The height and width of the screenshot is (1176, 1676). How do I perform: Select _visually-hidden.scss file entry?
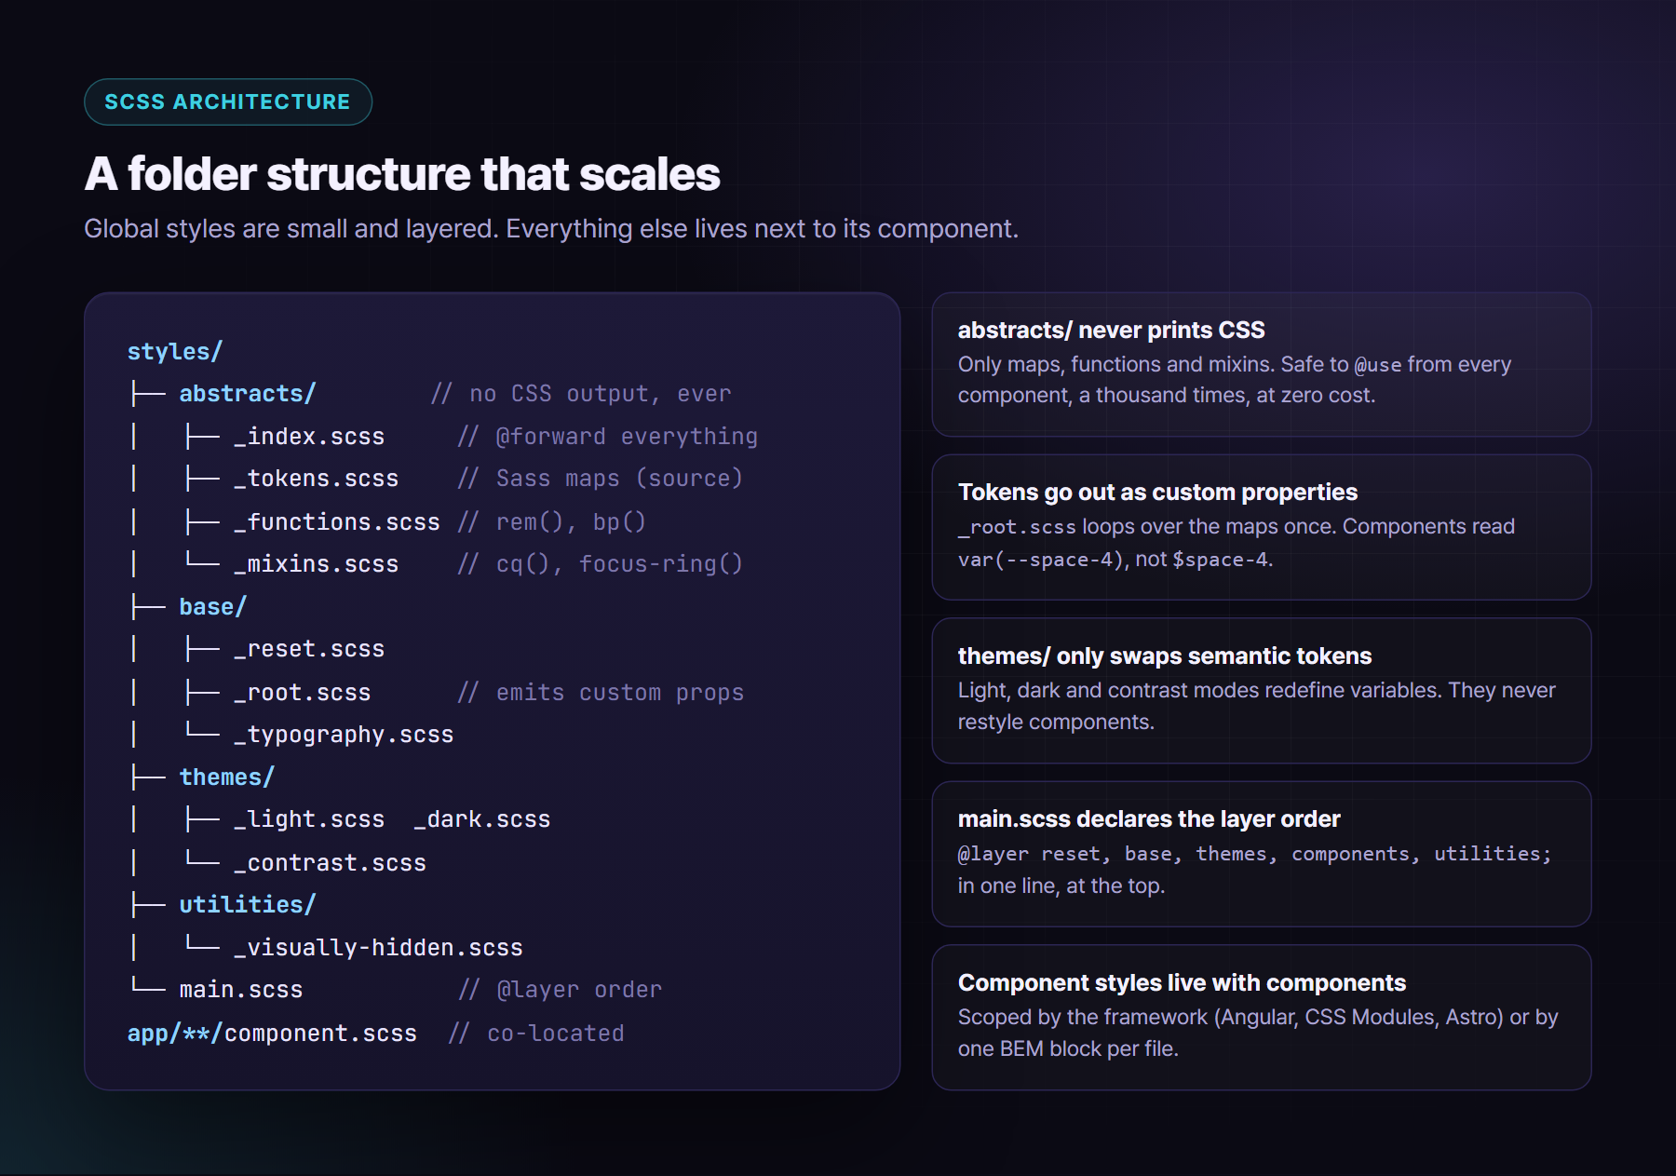tap(378, 948)
